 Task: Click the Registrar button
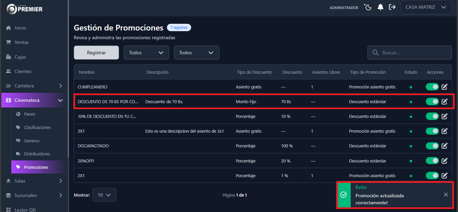pyautogui.click(x=96, y=53)
